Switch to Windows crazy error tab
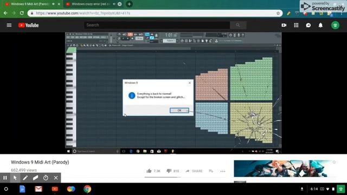 pyautogui.click(x=91, y=4)
